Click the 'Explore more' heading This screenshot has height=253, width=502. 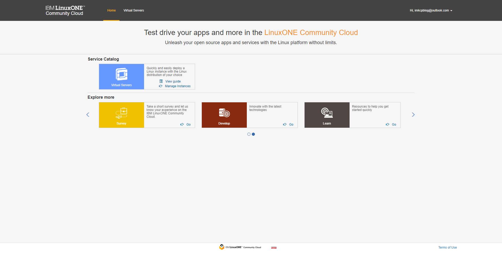(x=101, y=97)
